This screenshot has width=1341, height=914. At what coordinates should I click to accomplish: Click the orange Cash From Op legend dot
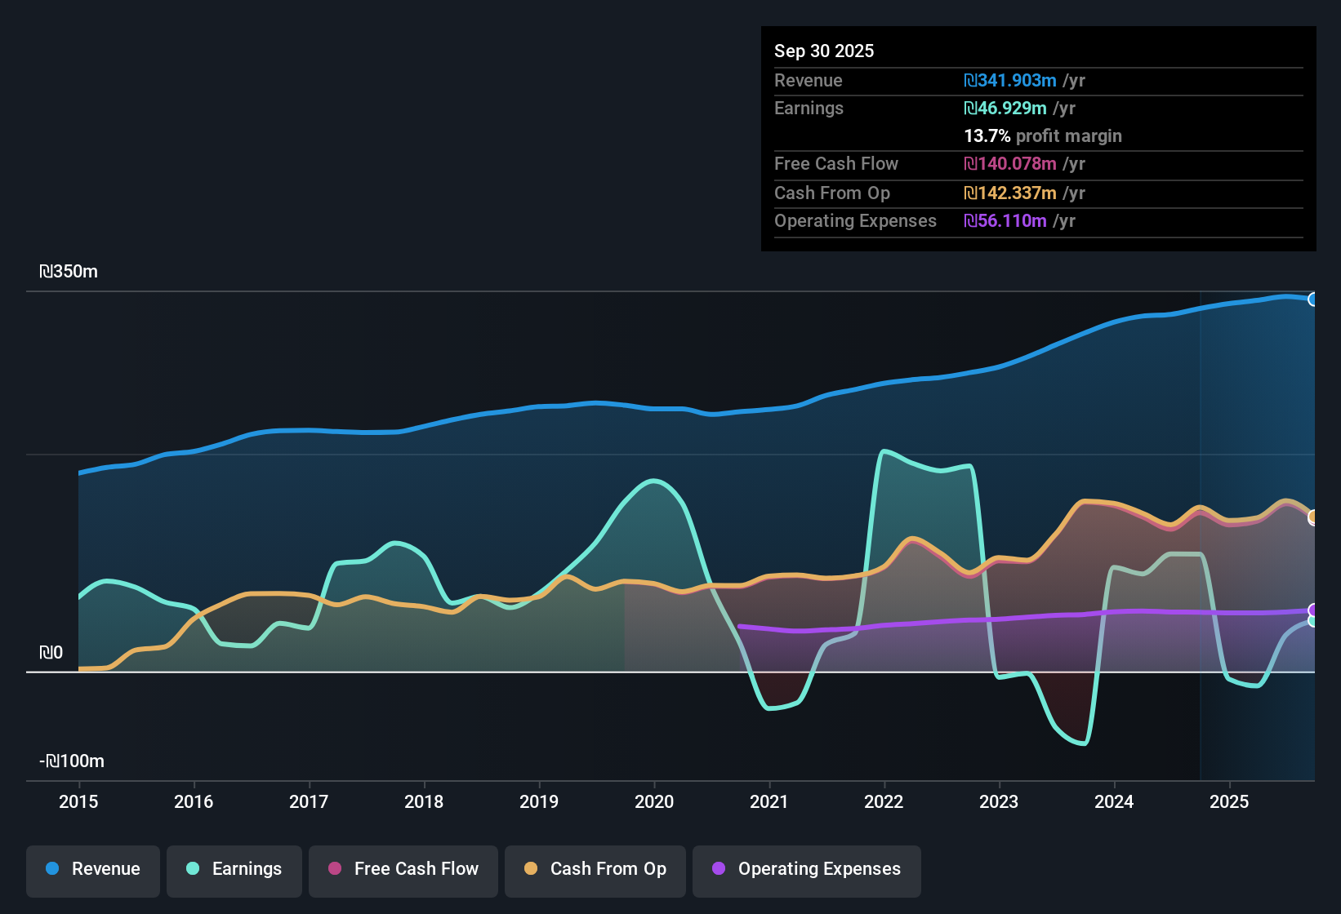coord(531,869)
